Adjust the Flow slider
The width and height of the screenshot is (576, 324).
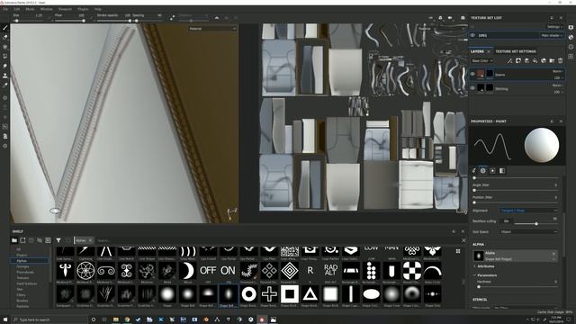click(70, 21)
